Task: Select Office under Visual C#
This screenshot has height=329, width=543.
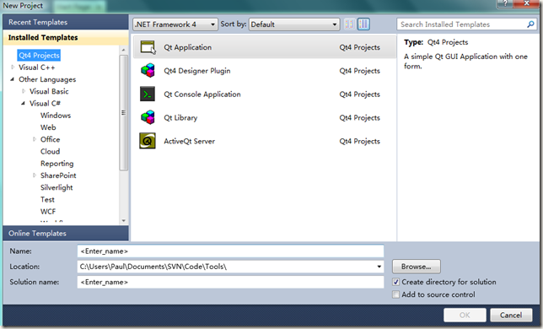Action: [x=51, y=139]
